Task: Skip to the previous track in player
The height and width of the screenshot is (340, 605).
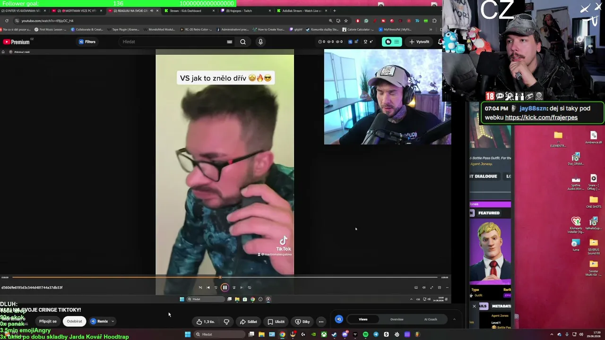Action: pyautogui.click(x=208, y=287)
